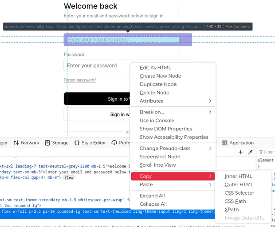This screenshot has height=227, width=275.
Task: Expand the Change Pseudo-class submenu arrow
Action: point(210,149)
